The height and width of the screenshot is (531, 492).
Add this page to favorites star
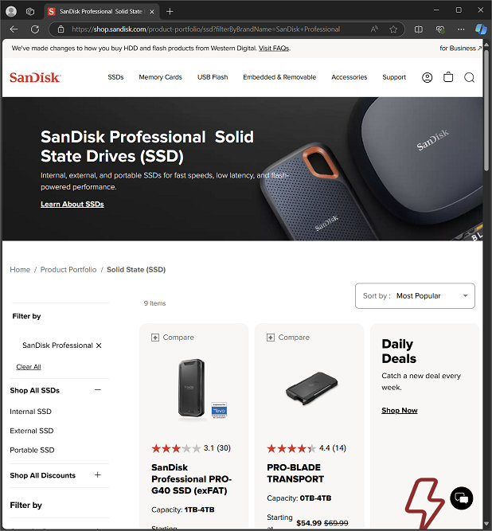(392, 29)
